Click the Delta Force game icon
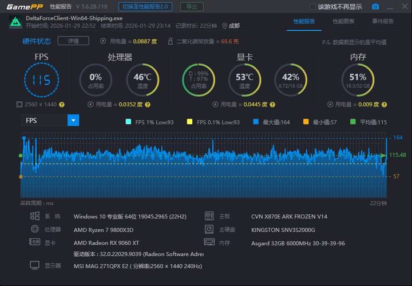Image resolution: width=412 pixels, height=286 pixels. (15, 22)
